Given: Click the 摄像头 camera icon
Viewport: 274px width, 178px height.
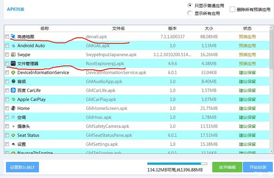Looking at the screenshot, I should pyautogui.click(x=13, y=126).
